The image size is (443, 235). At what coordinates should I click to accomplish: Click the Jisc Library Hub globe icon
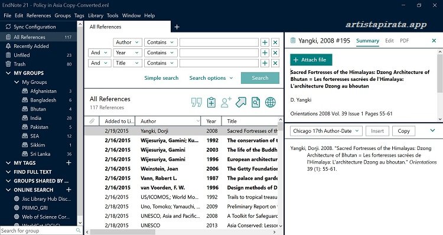17,198
